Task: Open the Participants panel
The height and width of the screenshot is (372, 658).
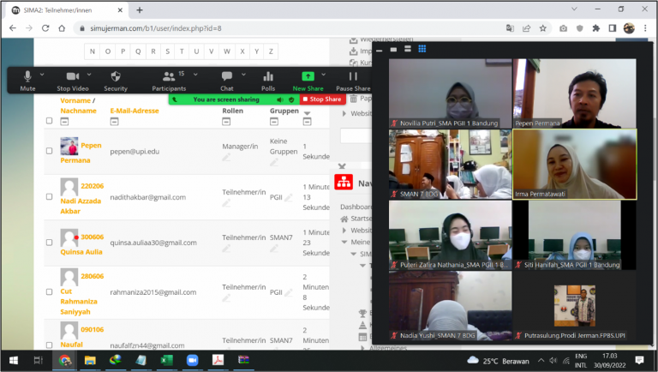Action: pyautogui.click(x=169, y=81)
